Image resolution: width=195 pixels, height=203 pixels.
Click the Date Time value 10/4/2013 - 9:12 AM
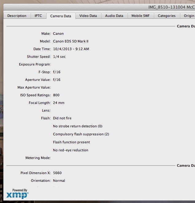(x=71, y=49)
